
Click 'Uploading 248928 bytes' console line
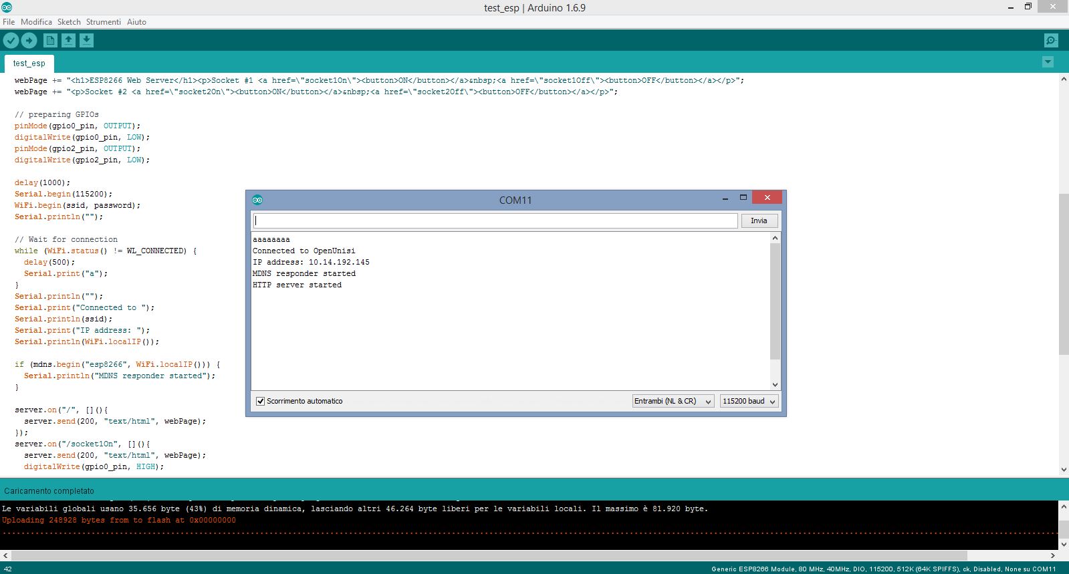119,520
